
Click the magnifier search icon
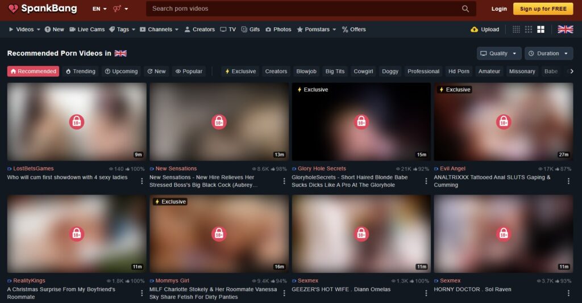(465, 9)
